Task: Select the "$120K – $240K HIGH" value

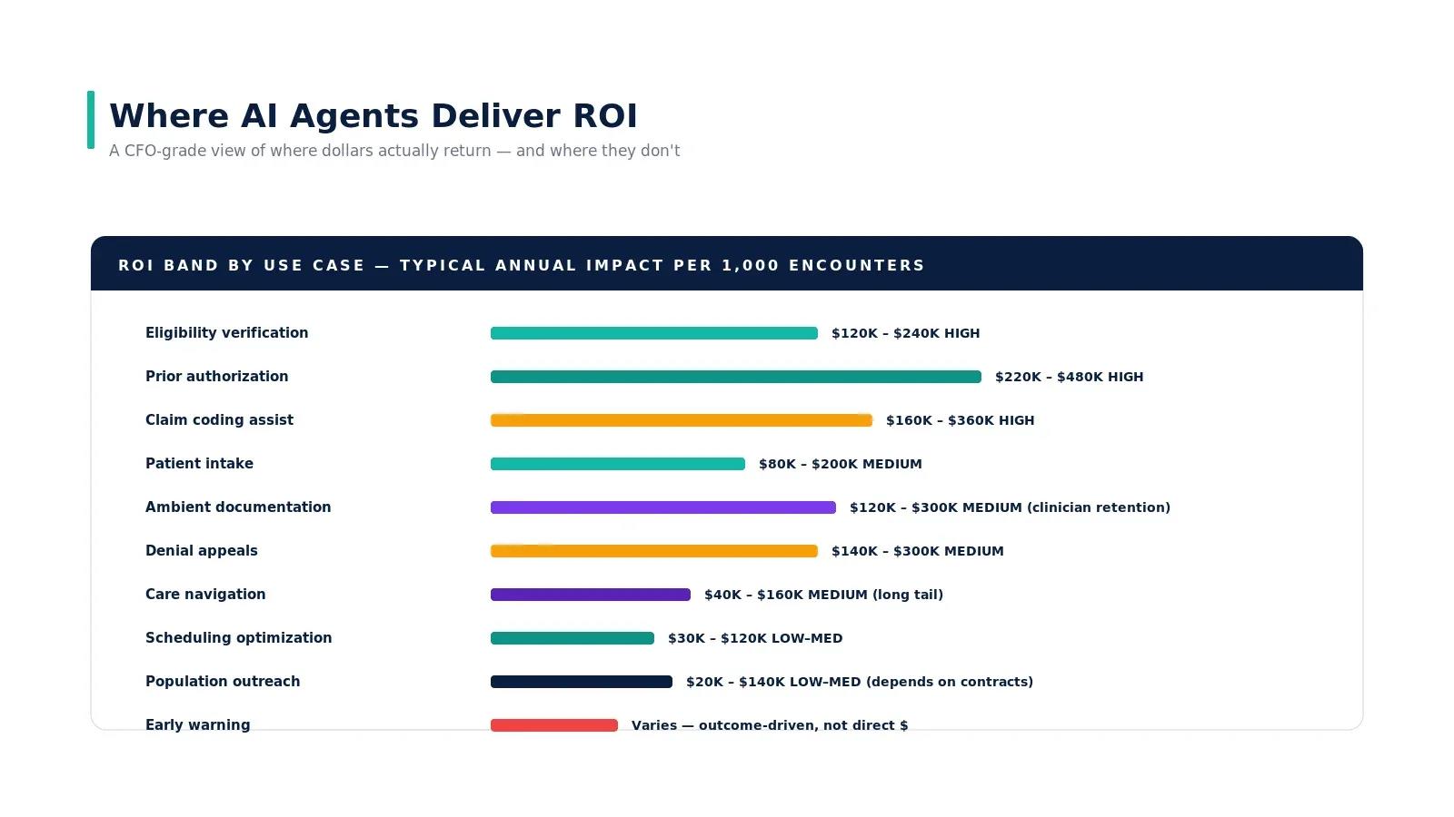Action: 906,333
